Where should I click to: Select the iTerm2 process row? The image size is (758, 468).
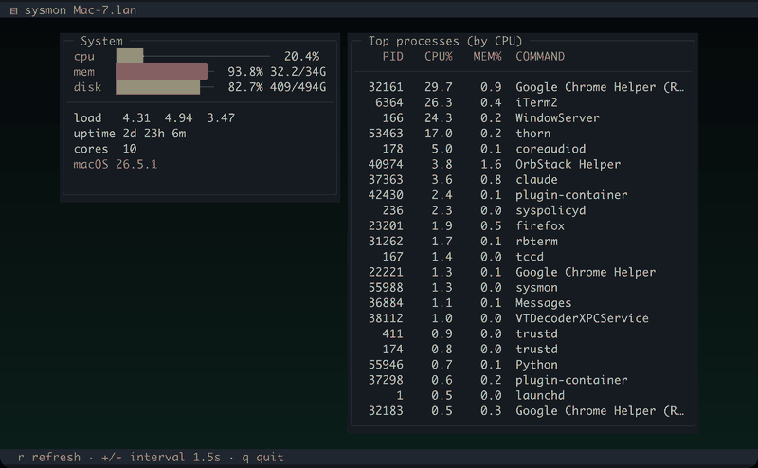click(x=523, y=102)
